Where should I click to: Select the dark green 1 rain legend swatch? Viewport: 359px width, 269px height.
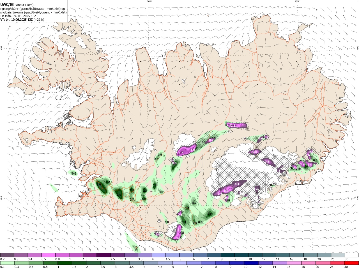click(65, 263)
